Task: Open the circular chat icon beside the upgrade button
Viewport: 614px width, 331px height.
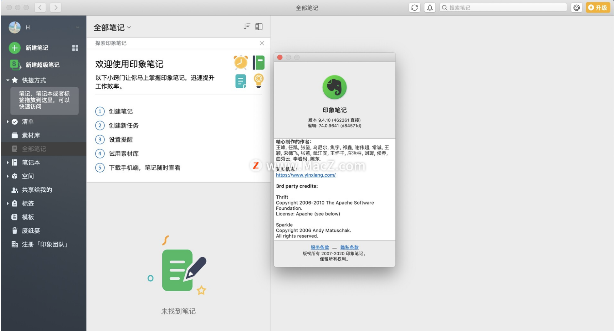Action: point(576,7)
